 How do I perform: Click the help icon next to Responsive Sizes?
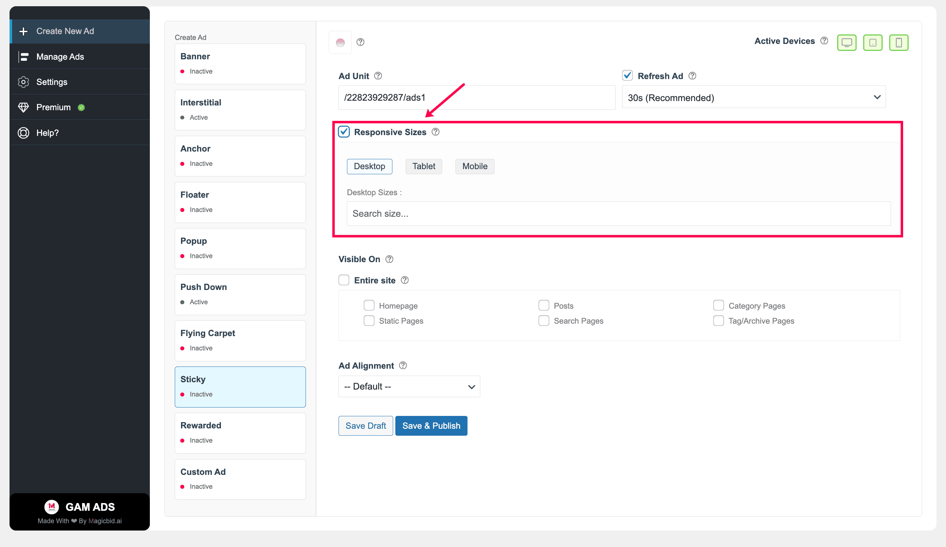436,132
